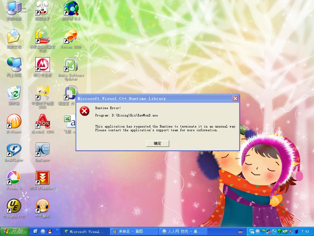Select the BitComet desktop icon
This screenshot has height=236, width=314.
pyautogui.click(x=14, y=124)
